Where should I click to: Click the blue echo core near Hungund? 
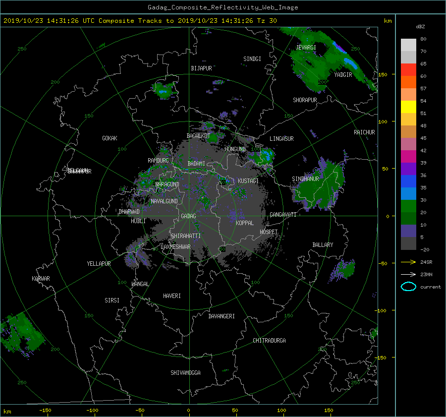[x=266, y=155]
